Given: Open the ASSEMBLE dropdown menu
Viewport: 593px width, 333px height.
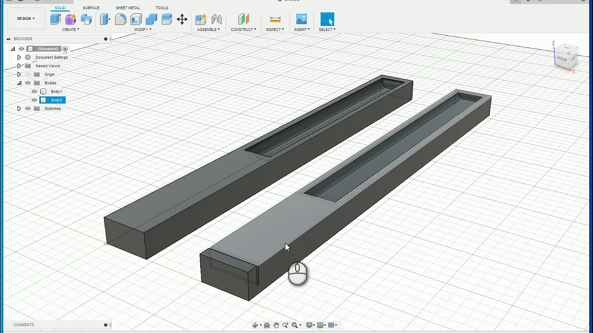Looking at the screenshot, I should pyautogui.click(x=208, y=30).
